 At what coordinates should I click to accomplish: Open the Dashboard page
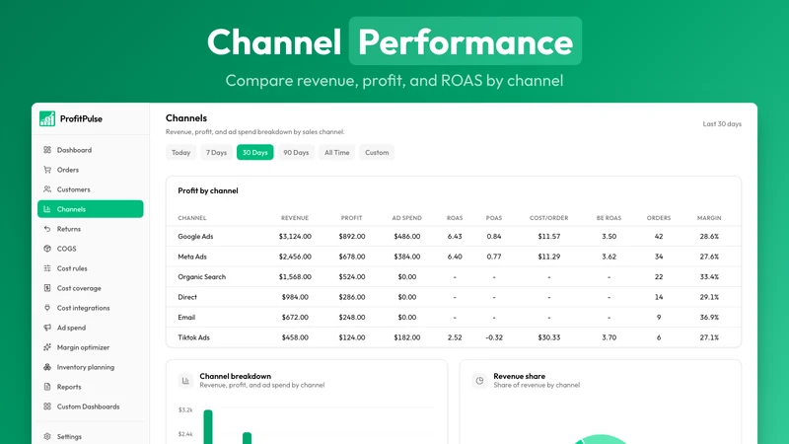91,150
